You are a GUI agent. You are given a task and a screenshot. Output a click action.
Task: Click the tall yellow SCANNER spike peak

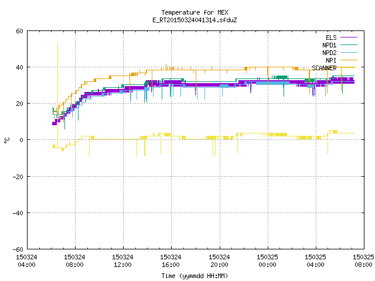[57, 42]
